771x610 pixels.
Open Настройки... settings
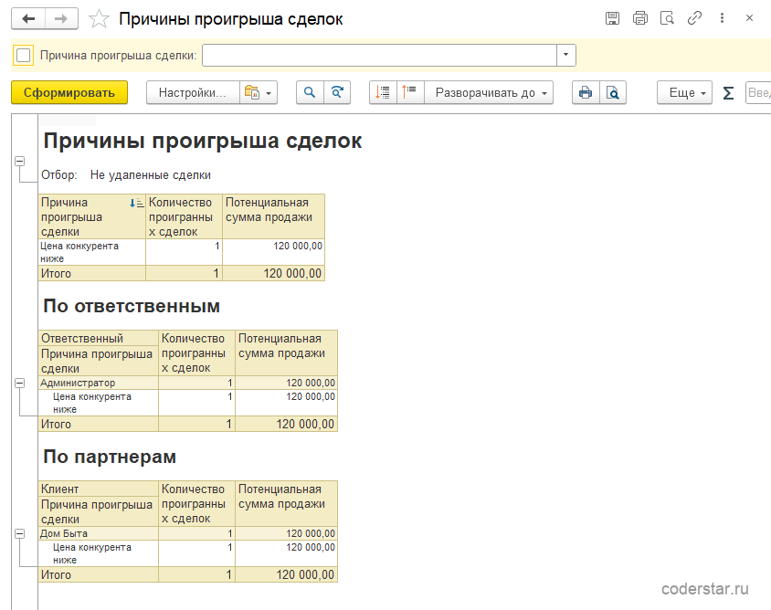coord(193,92)
